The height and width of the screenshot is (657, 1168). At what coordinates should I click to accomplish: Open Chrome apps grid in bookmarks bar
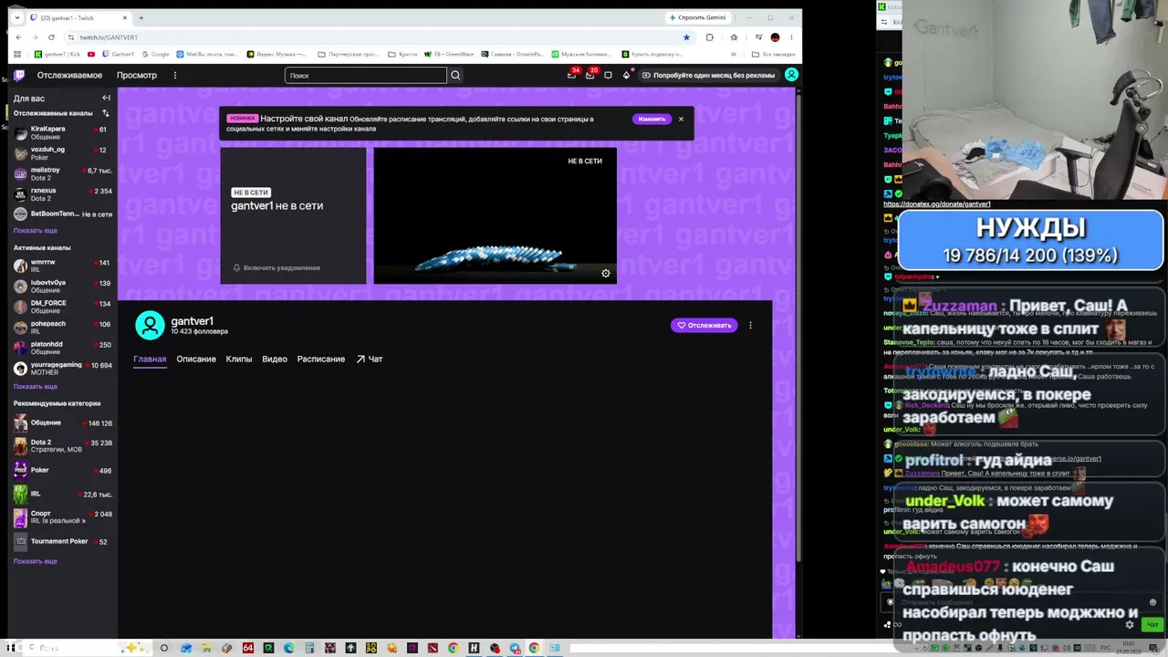coord(16,54)
